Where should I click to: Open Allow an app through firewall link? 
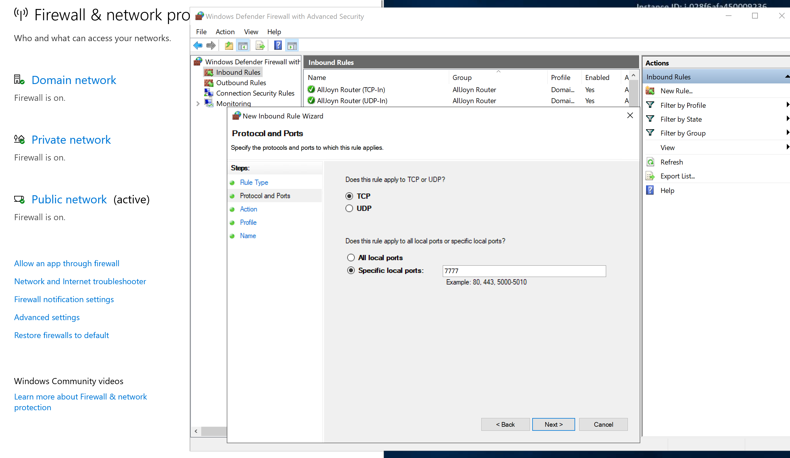click(x=67, y=264)
